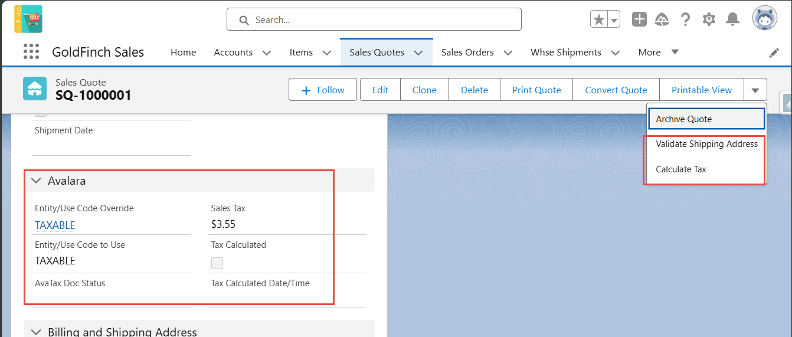This screenshot has width=792, height=337.
Task: Click the Shipment Date field label
Action: 64,130
